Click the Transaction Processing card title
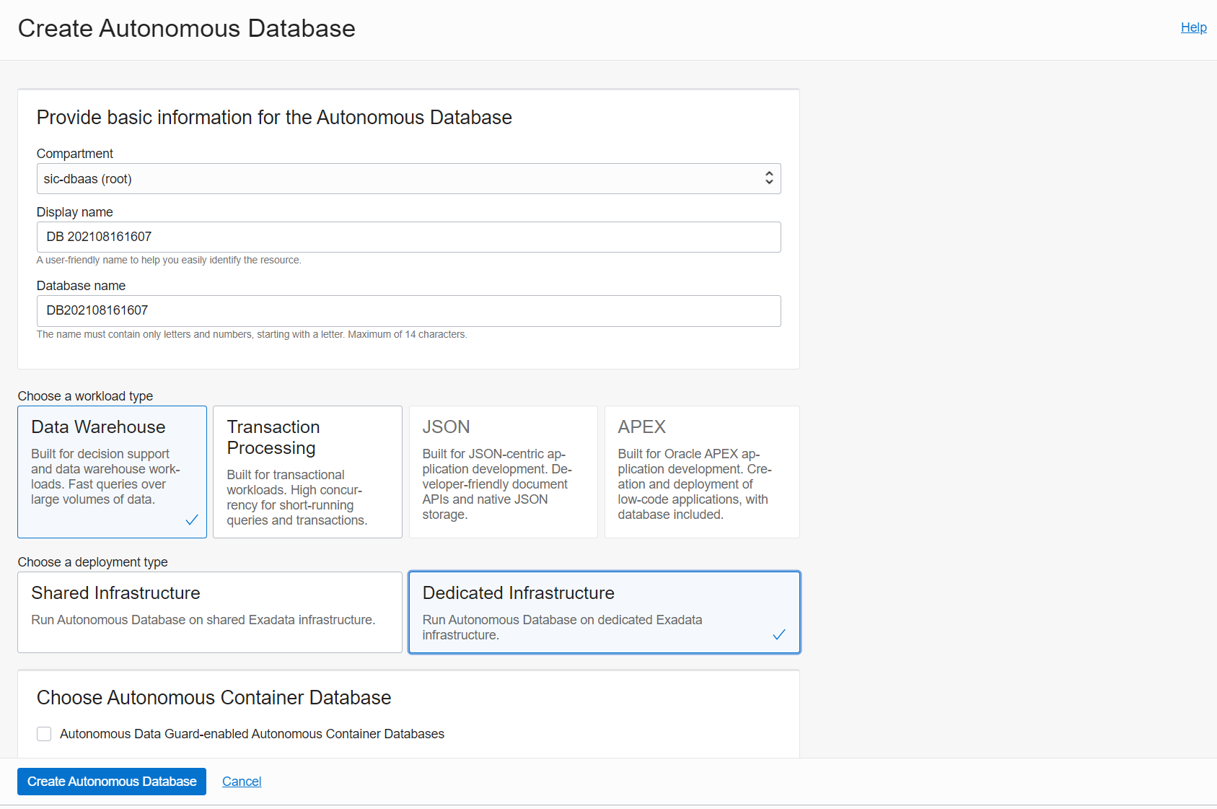Viewport: 1217px width, 809px height. 273,437
